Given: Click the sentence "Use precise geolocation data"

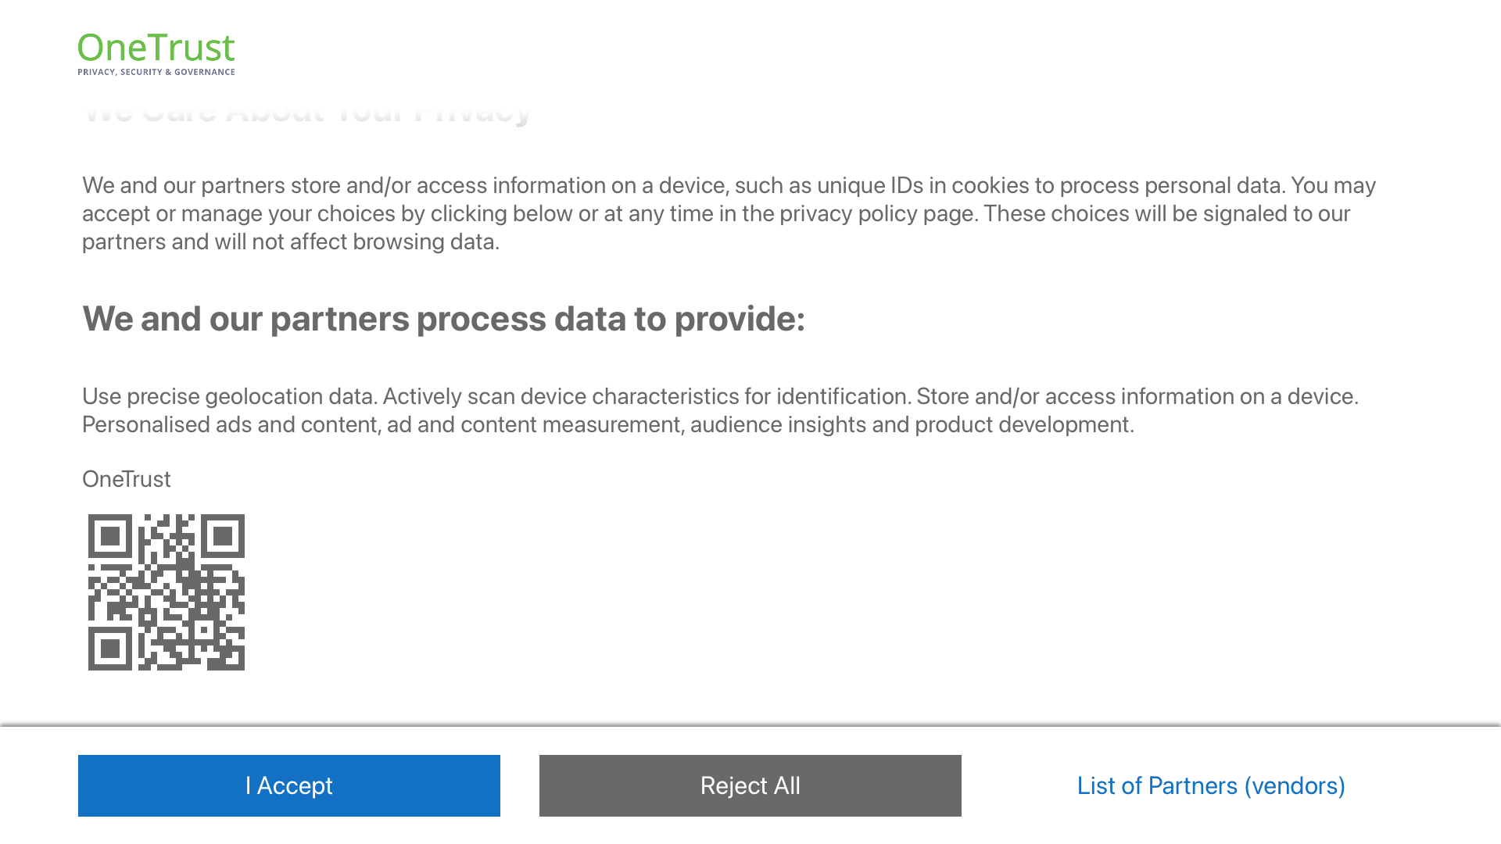Looking at the screenshot, I should coord(229,396).
